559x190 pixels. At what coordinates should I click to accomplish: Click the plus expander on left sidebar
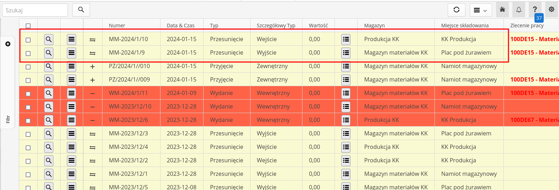[8, 44]
